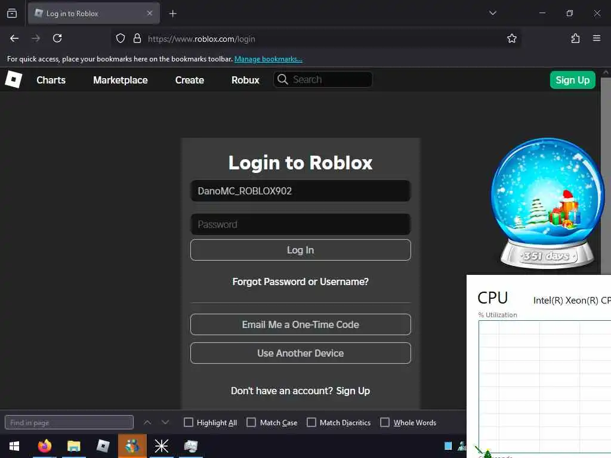Select the Log in to Roblox browser tab
Screen dimensions: 611x458
pyautogui.click(x=94, y=14)
